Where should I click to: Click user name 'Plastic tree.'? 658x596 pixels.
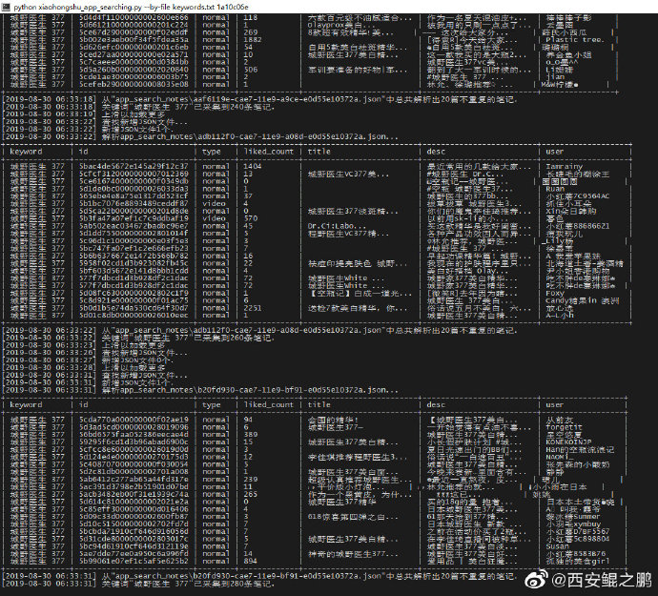(575, 40)
